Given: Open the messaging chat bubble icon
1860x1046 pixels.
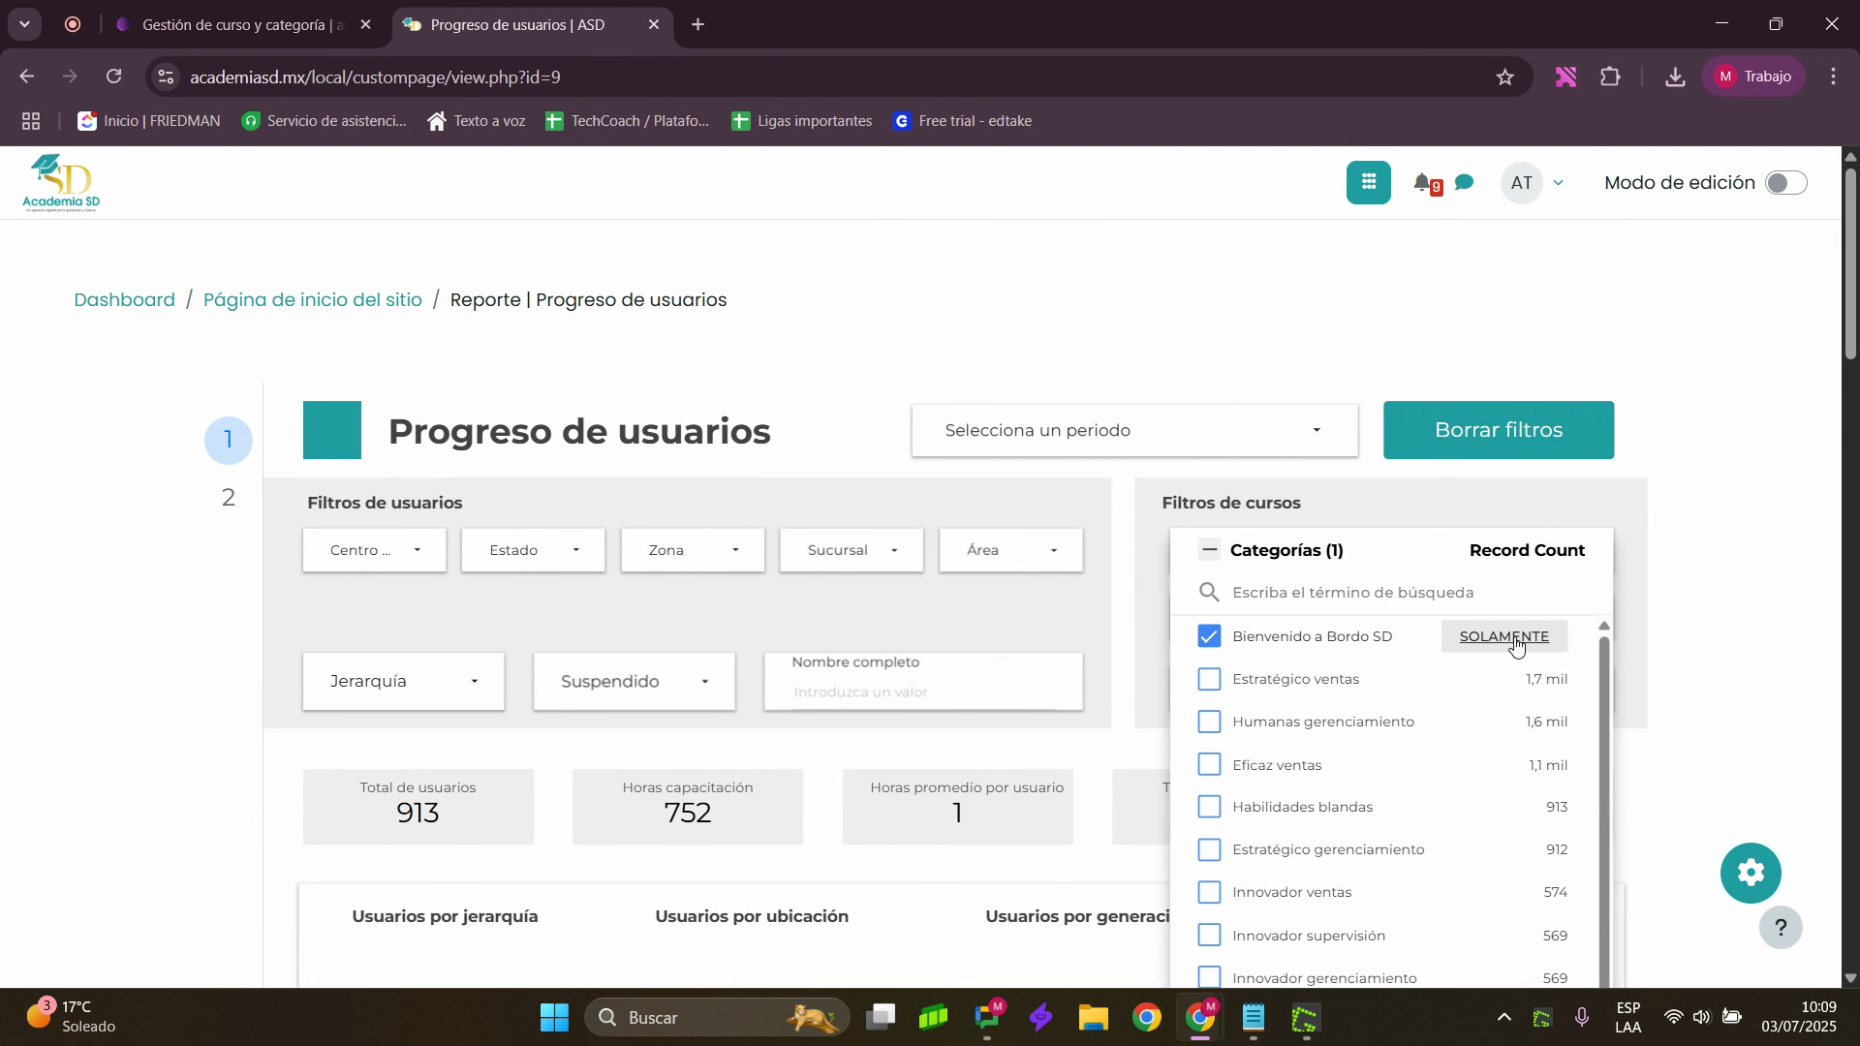Looking at the screenshot, I should (x=1465, y=182).
